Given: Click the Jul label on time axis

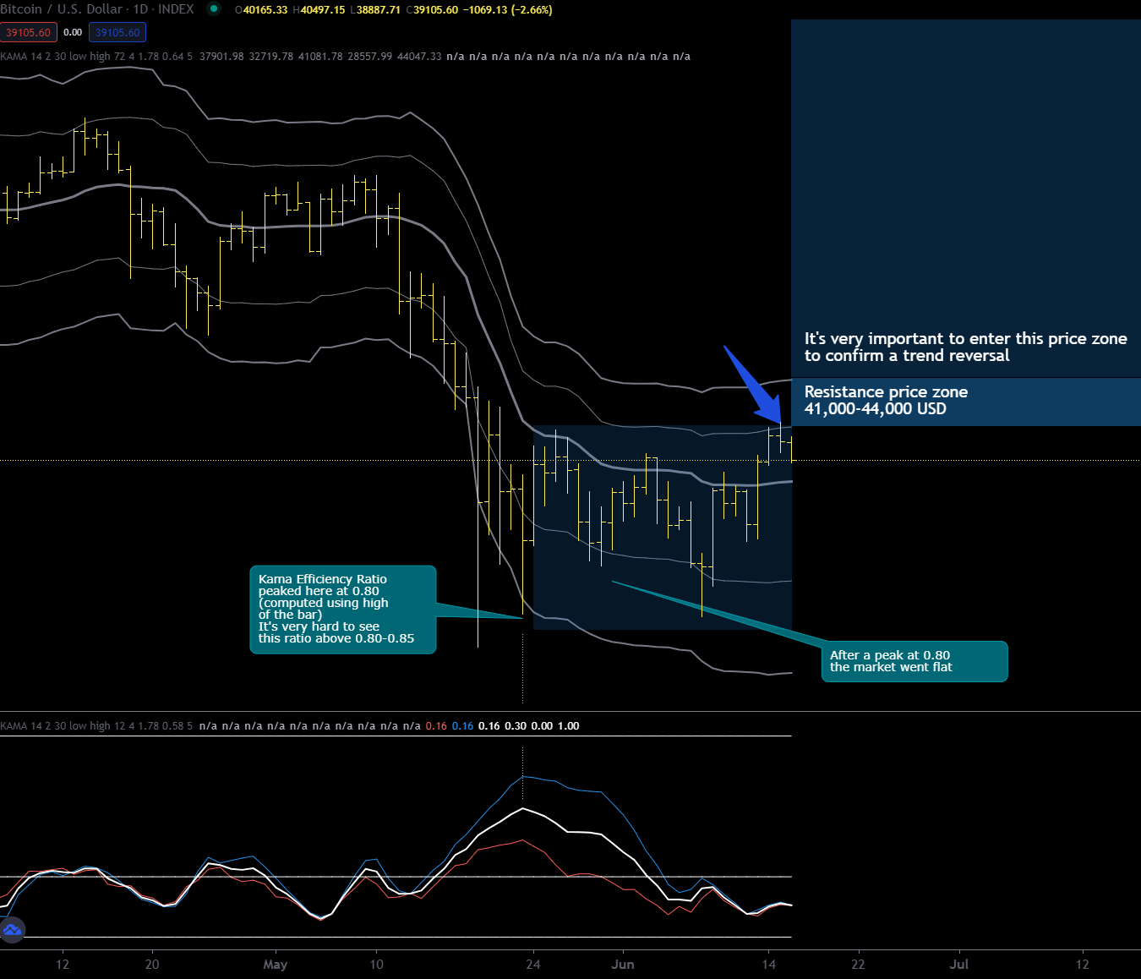Looking at the screenshot, I should 958,965.
